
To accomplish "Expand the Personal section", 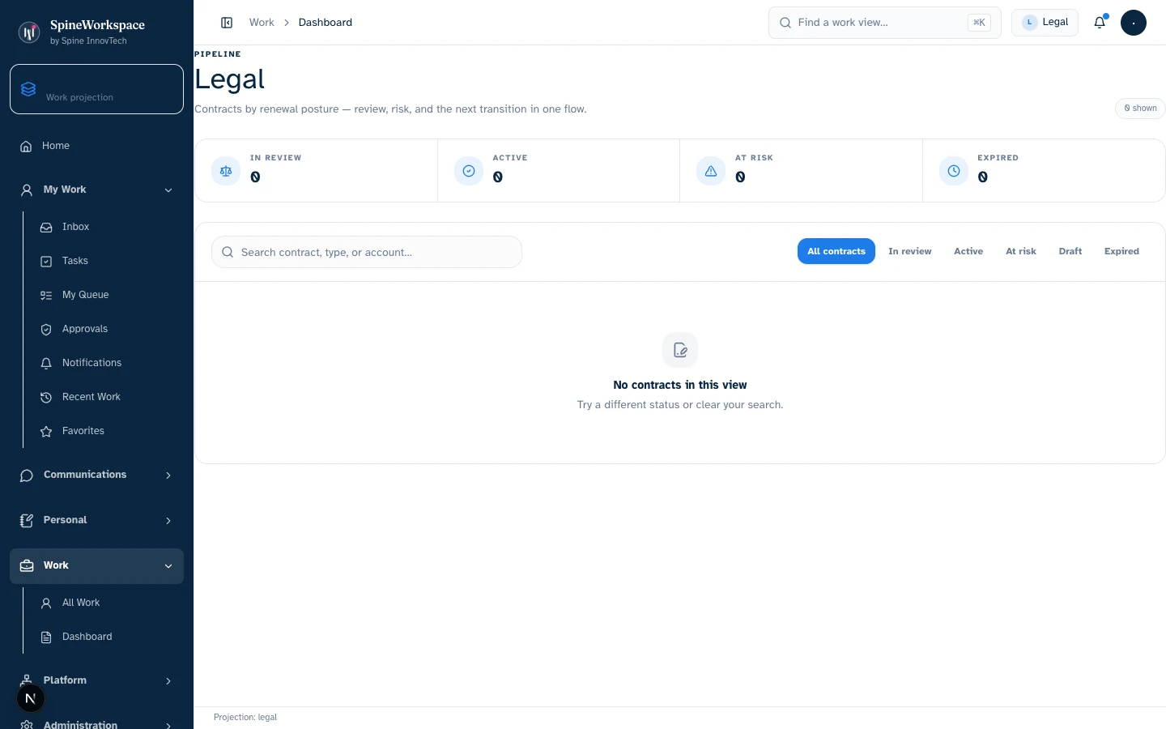I will [x=96, y=520].
